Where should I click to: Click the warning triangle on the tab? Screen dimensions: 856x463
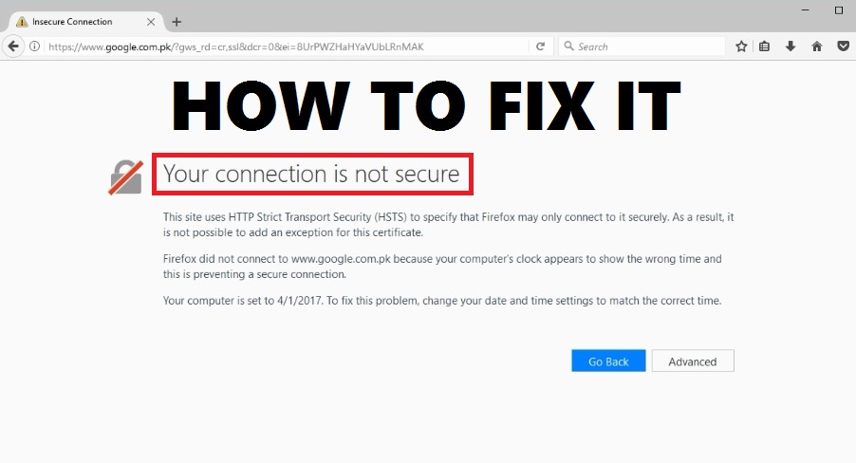click(x=21, y=22)
